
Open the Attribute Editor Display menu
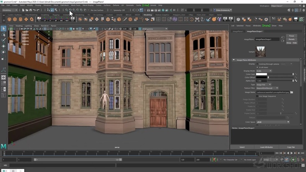pyautogui.click(x=266, y=25)
